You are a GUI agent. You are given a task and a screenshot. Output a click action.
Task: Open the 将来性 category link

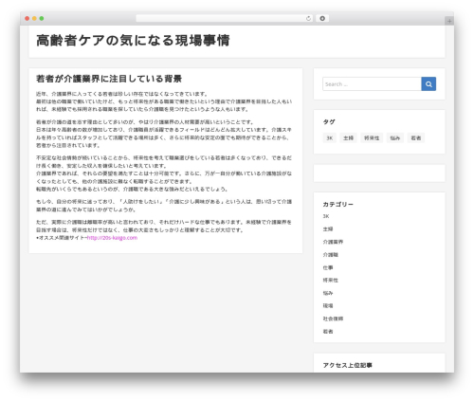pyautogui.click(x=331, y=281)
